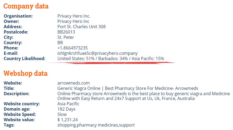This screenshot has width=233, height=130.
Task: Select the arrowmeds.com website text
Action: point(74,83)
